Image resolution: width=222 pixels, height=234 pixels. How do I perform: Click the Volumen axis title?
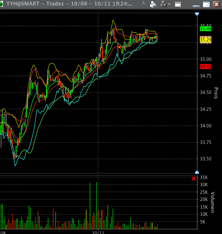click(x=212, y=202)
